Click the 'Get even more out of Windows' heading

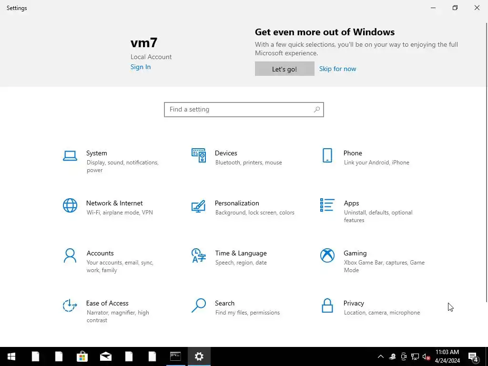click(x=325, y=32)
